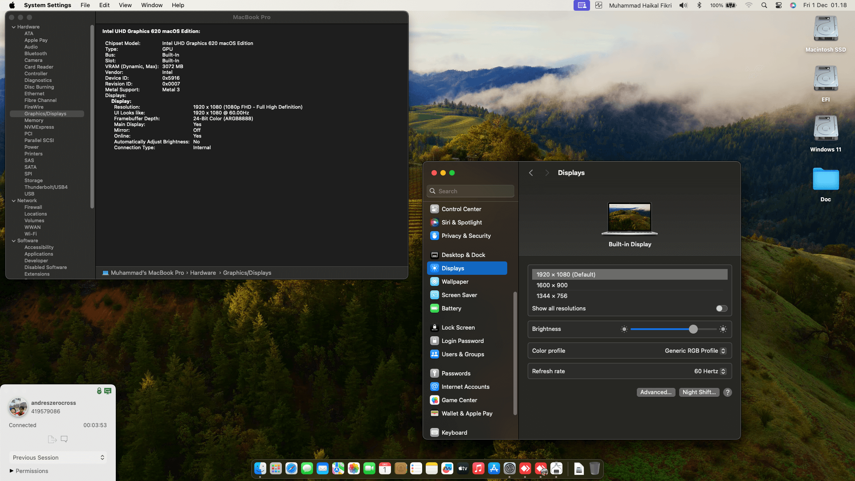Screen dimensions: 855x481
Task: Open Safari from the Dock
Action: 291,469
